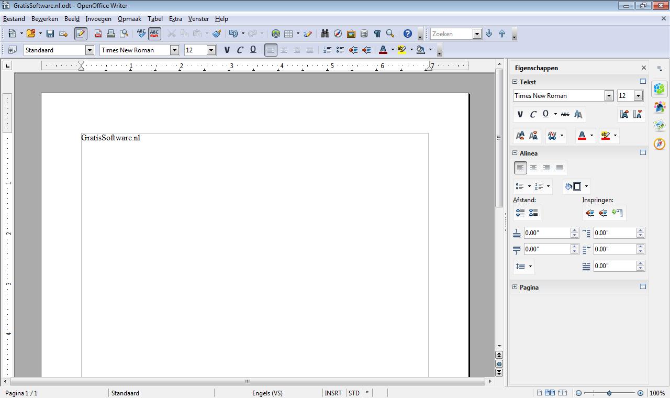Expand the Pagina section in sidebar
This screenshot has height=398, width=670.
click(x=515, y=287)
